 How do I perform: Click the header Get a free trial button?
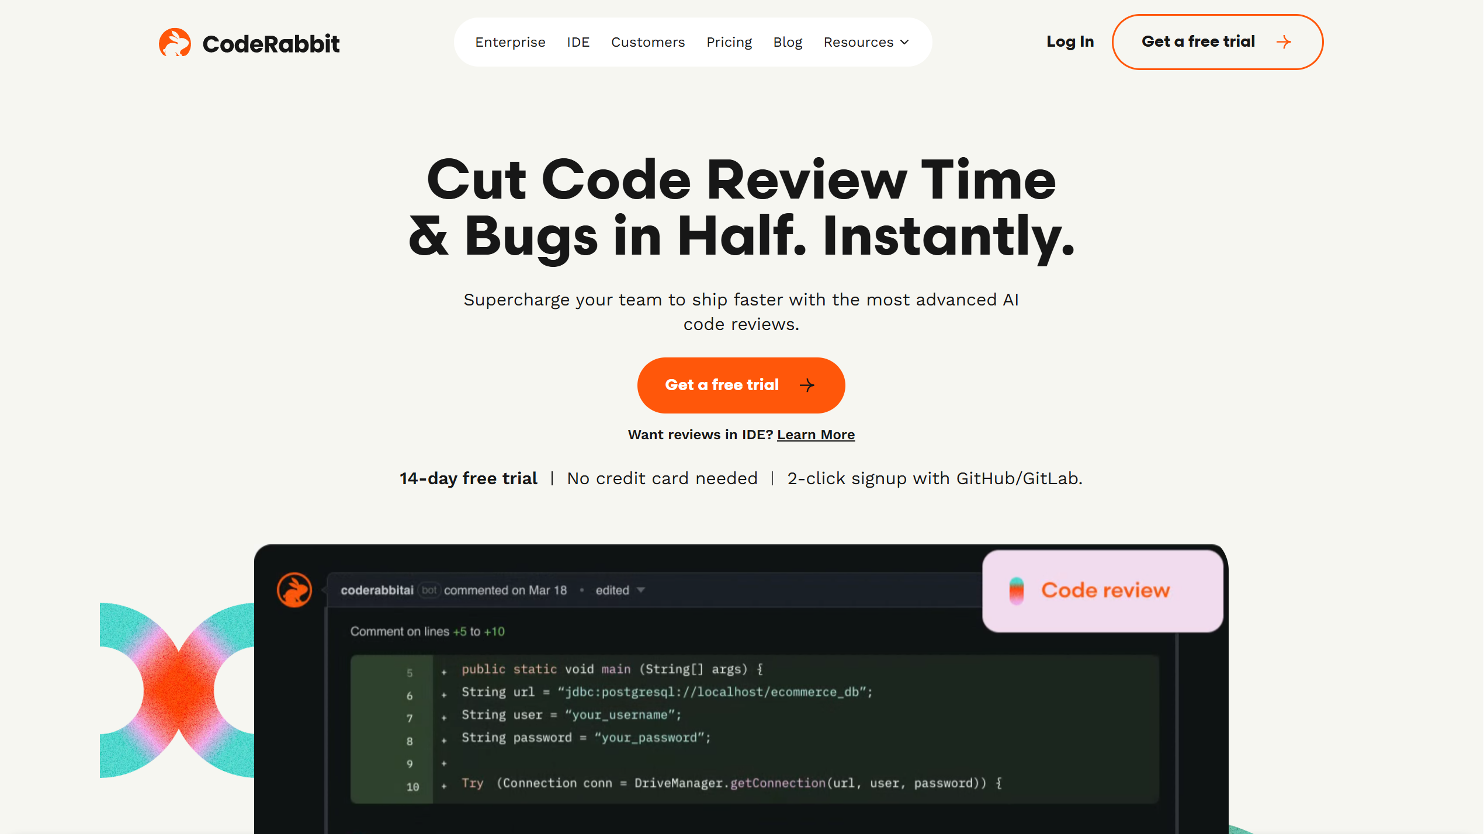1217,42
